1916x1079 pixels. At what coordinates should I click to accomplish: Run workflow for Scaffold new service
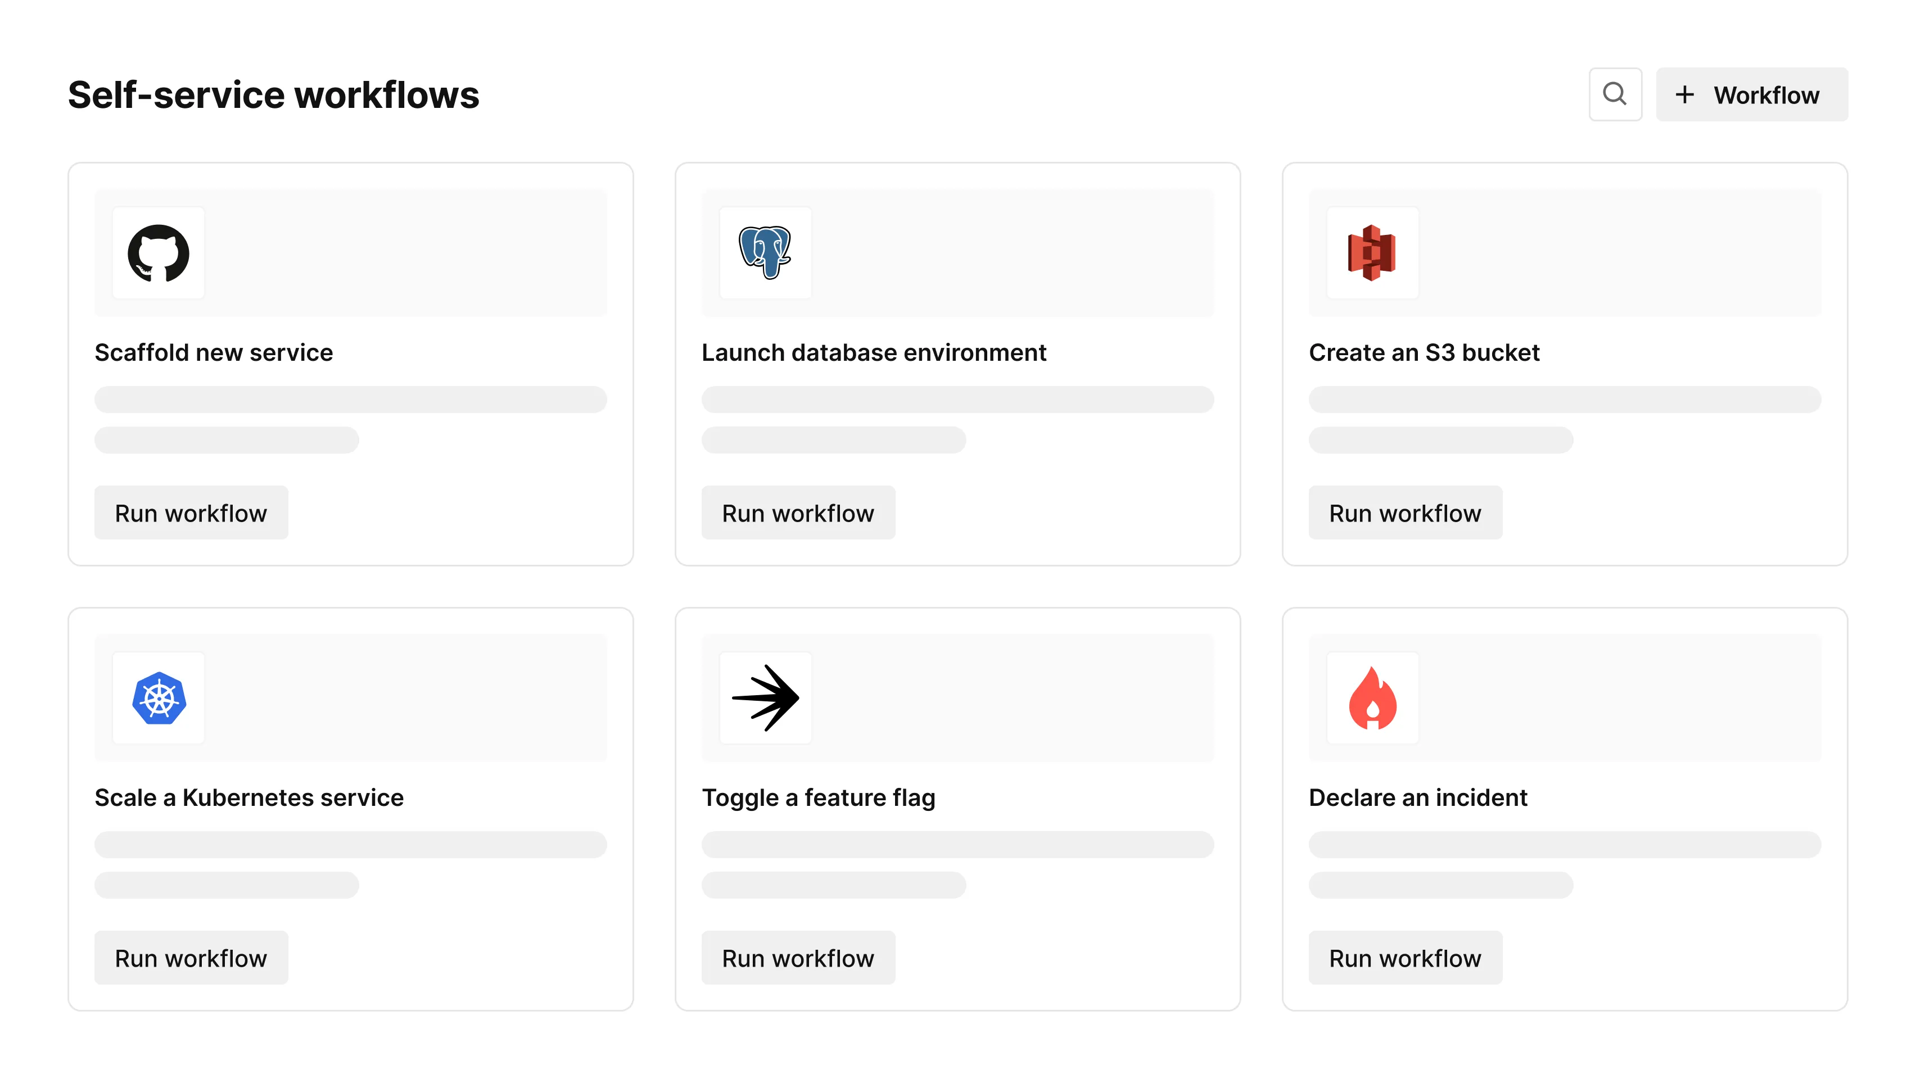191,513
